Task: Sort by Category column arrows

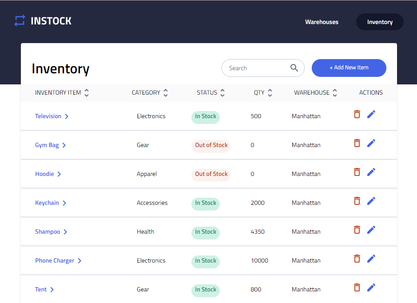Action: coord(166,93)
